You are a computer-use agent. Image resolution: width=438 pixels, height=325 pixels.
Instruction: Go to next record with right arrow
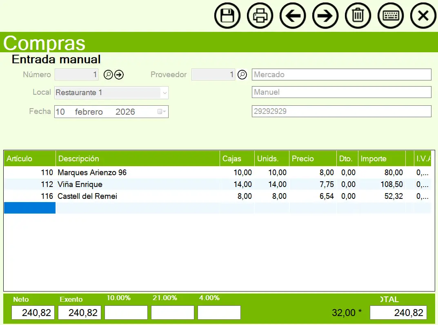point(325,16)
